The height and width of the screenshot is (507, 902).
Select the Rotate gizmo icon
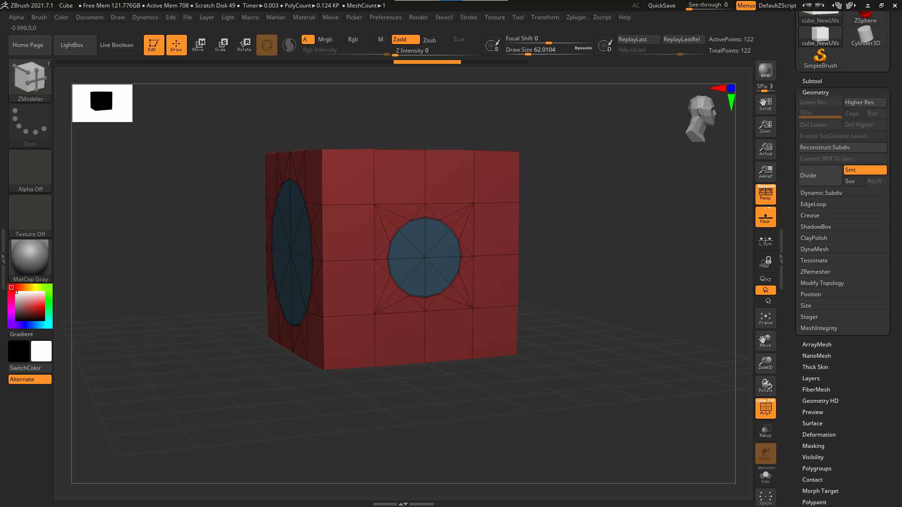click(244, 45)
